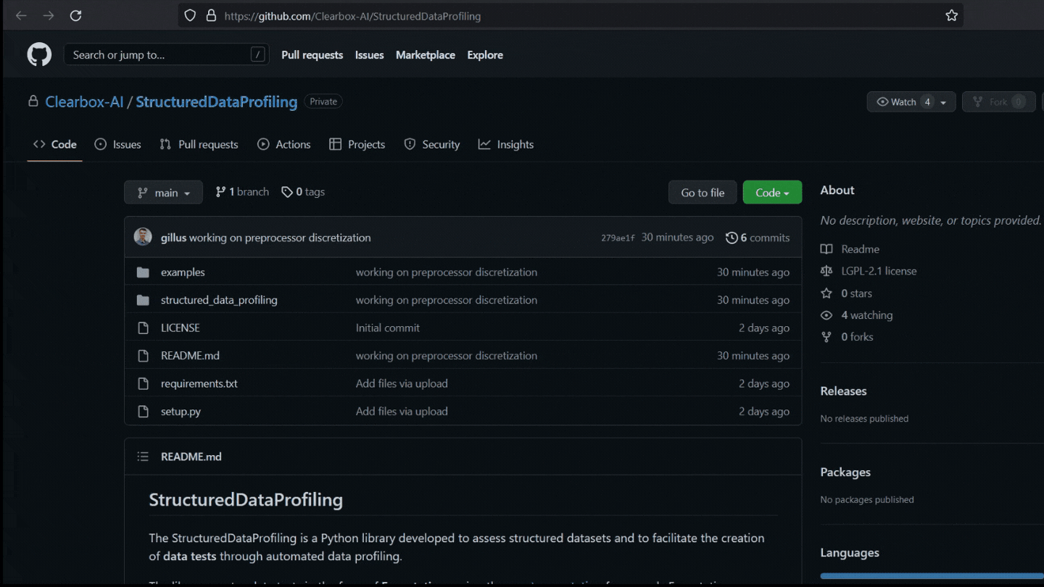Click file icon beside requirements.txt
The height and width of the screenshot is (587, 1044).
143,383
